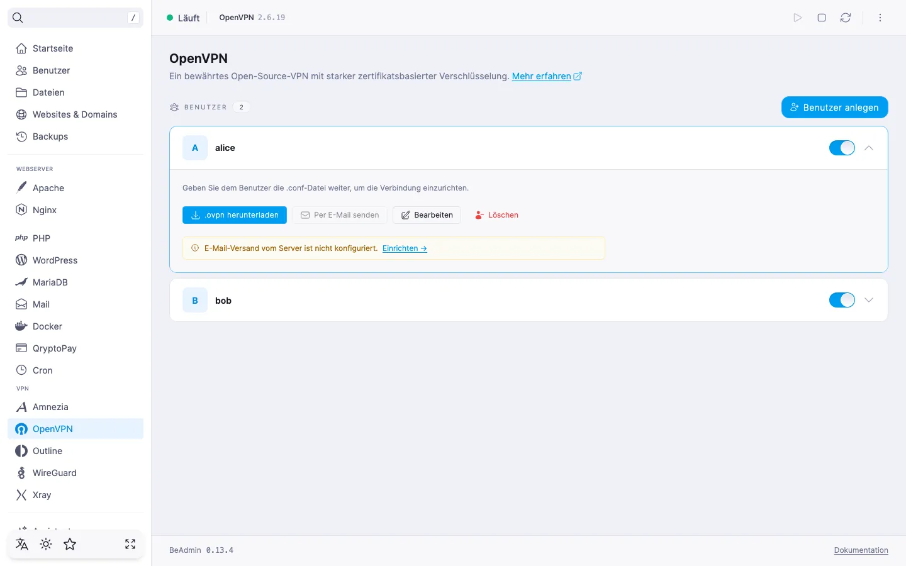Click the warning info icon in the e-mail notice
Viewport: 906px width, 566px height.
pyautogui.click(x=195, y=248)
